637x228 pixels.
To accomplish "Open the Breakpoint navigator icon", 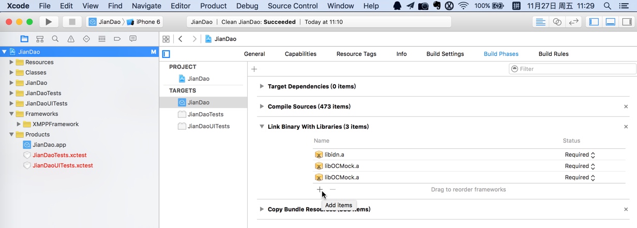I will point(117,39).
